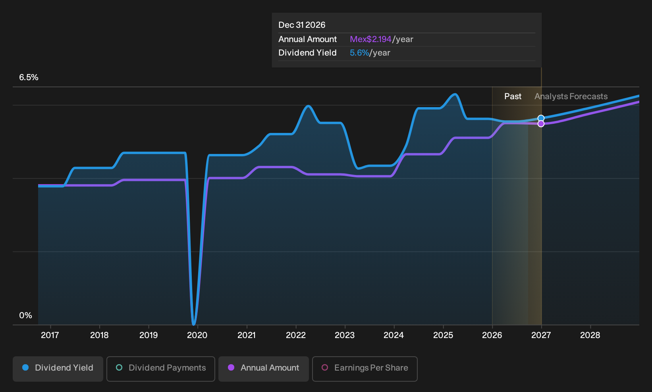Click the 2021 x-axis label
Screen dimensions: 652x392
tap(247, 335)
